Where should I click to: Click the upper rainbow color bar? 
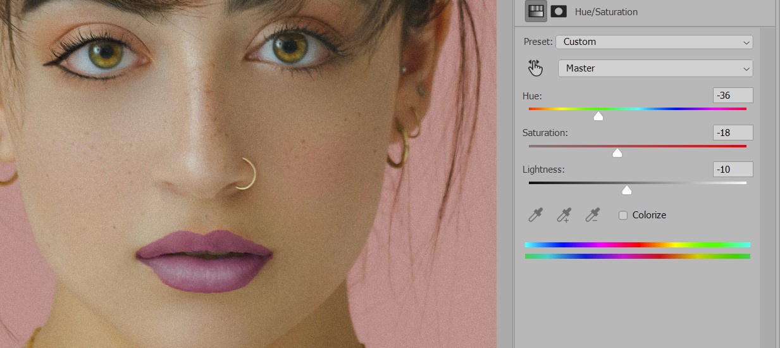click(x=638, y=245)
